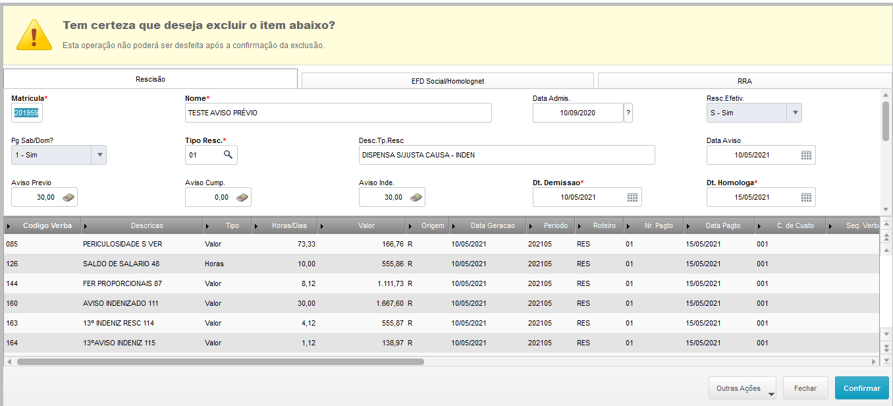The image size is (893, 406).
Task: Select row SALDO DE SALARIO 48
Action: tap(441, 264)
